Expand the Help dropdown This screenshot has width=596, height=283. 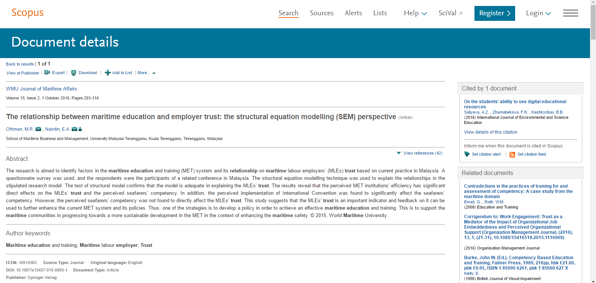click(x=415, y=13)
